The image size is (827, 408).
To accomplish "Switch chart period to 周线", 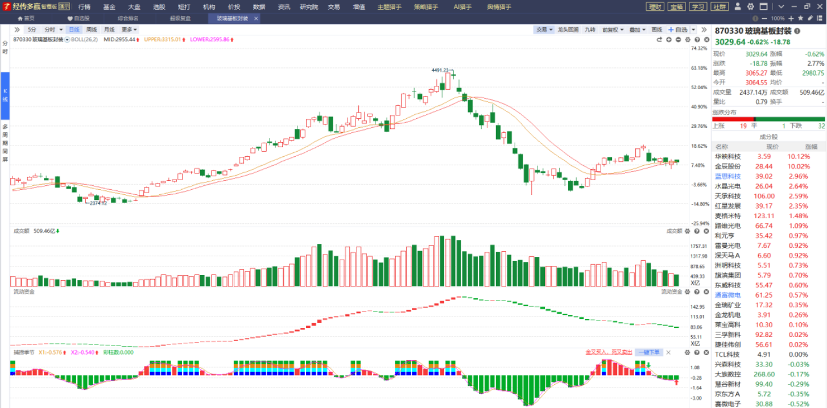I will [x=92, y=30].
